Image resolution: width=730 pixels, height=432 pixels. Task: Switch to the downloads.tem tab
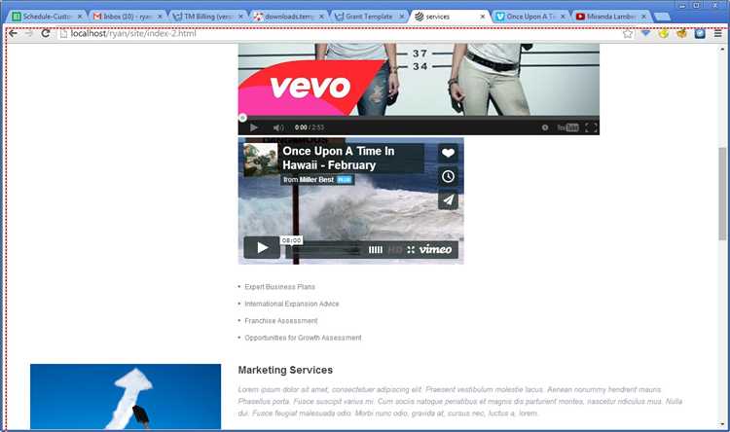pos(289,17)
